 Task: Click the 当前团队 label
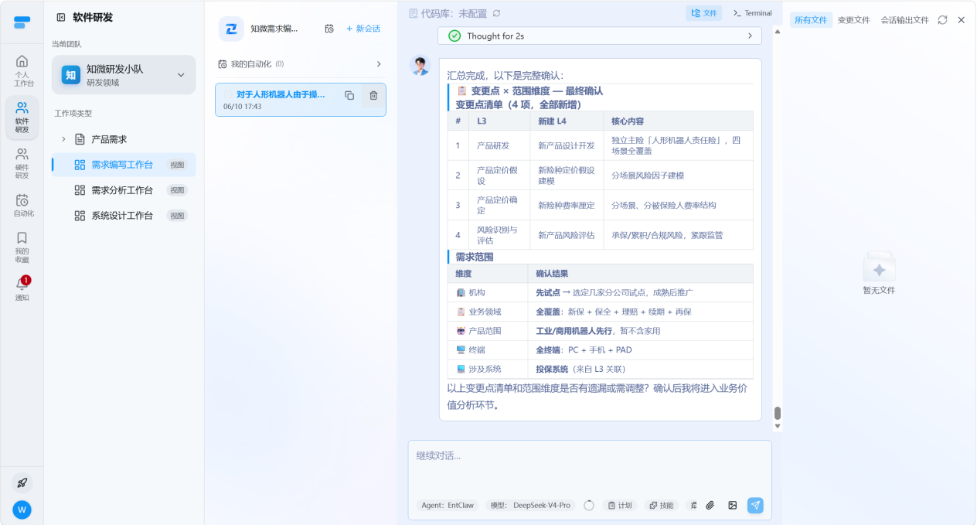(x=66, y=44)
